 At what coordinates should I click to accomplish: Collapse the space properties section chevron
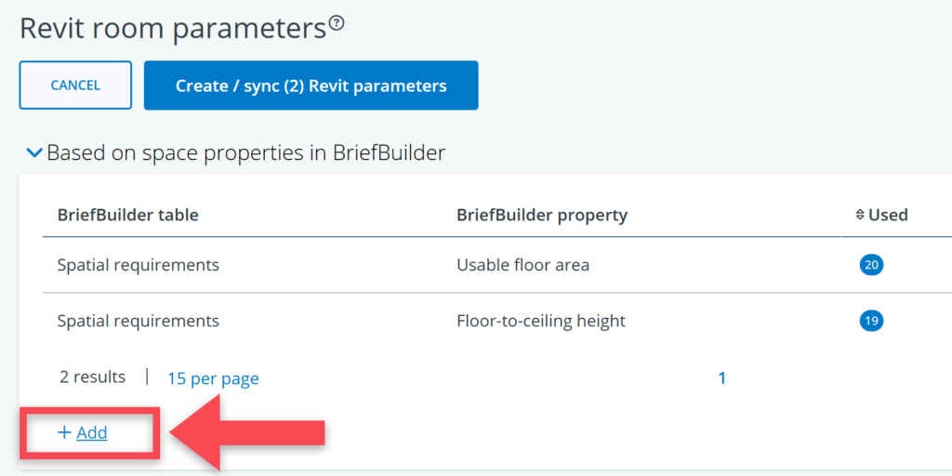pyautogui.click(x=34, y=152)
